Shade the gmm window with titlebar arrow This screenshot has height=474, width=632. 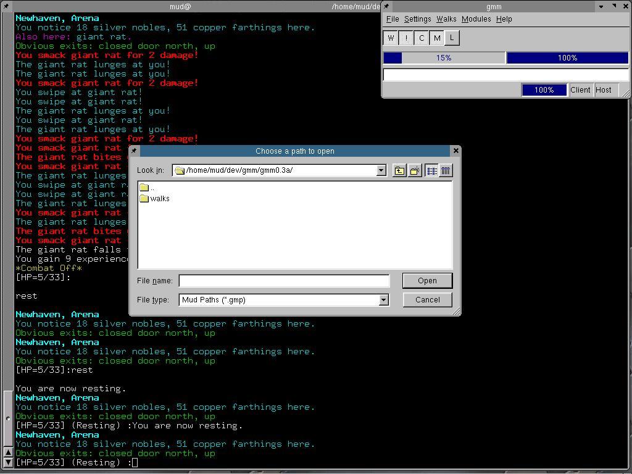(602, 6)
